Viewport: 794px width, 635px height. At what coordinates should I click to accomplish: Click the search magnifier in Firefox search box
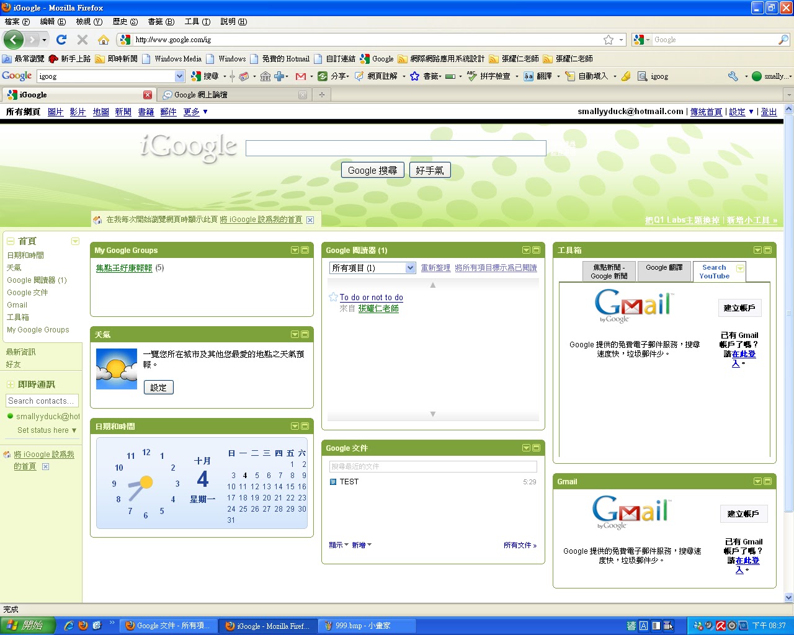[783, 40]
